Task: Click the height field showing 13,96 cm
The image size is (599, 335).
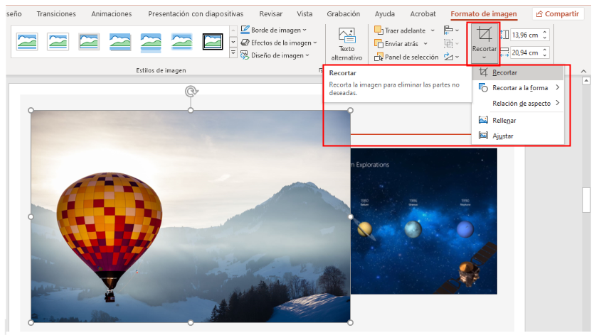Action: point(526,35)
